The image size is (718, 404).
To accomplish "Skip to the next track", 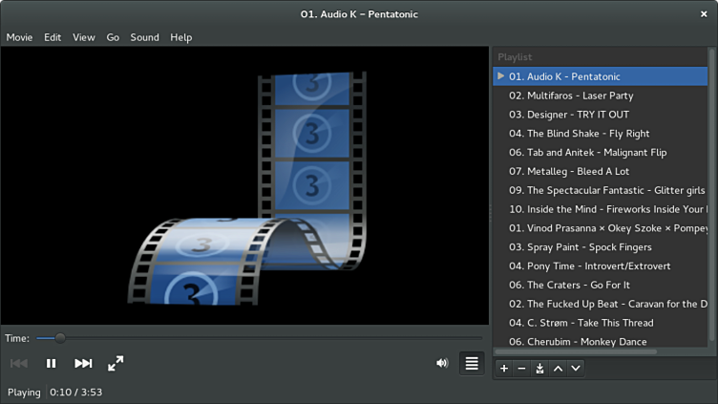I will click(x=83, y=363).
